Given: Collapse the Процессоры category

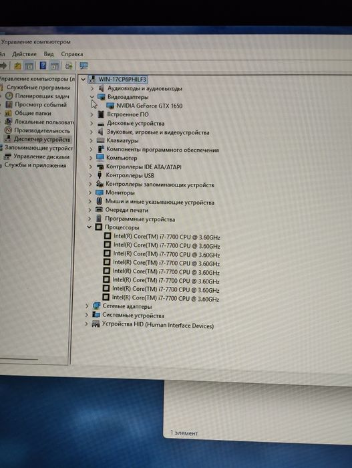Looking at the screenshot, I should [89, 227].
